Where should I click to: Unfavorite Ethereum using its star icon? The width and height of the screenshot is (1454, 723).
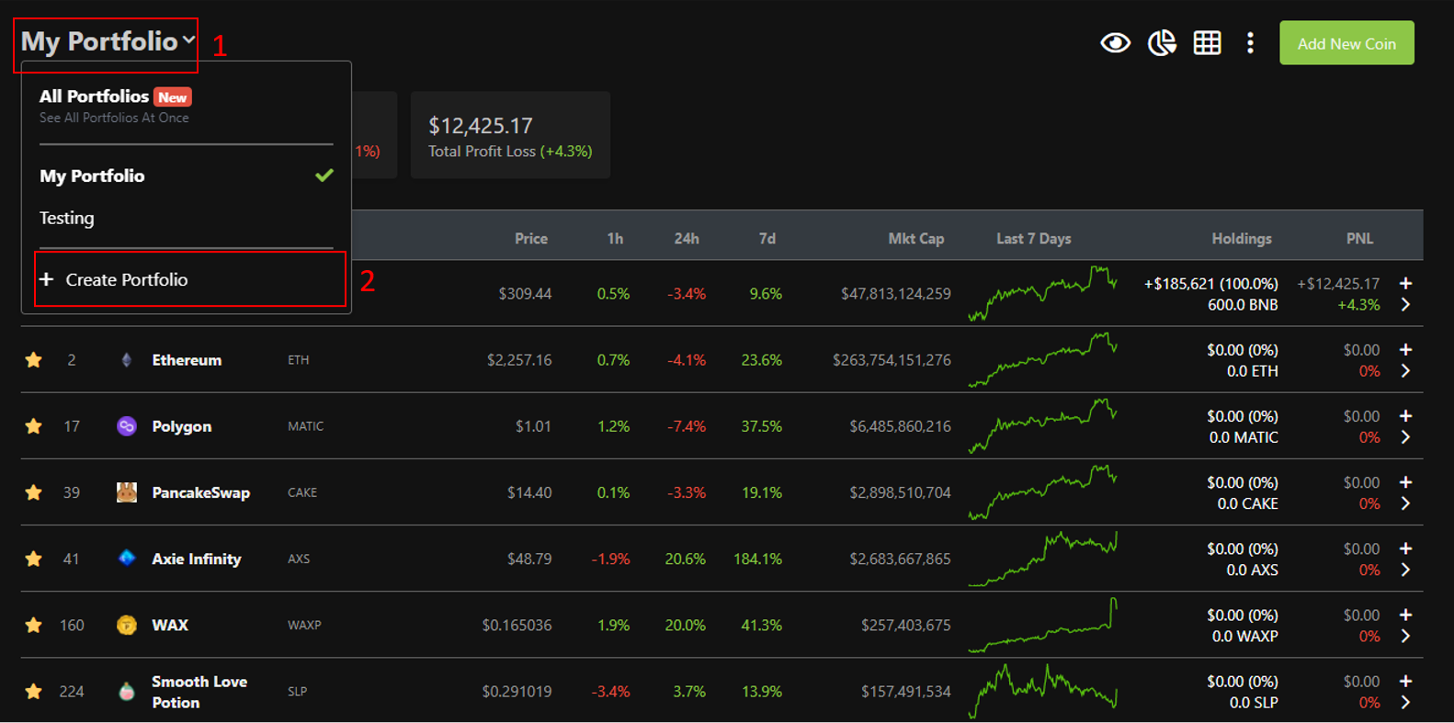click(34, 360)
